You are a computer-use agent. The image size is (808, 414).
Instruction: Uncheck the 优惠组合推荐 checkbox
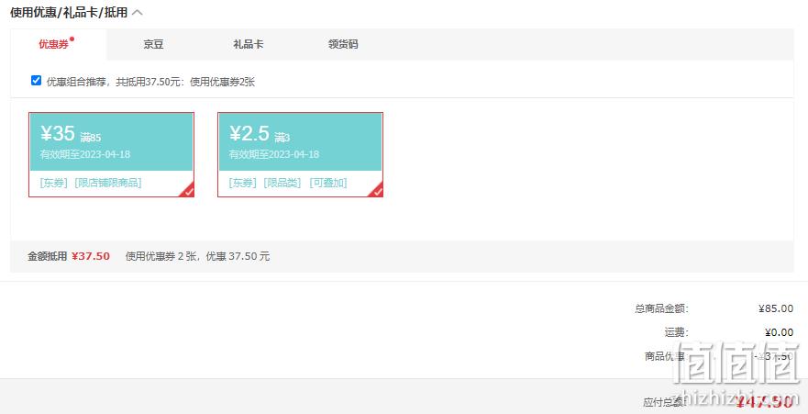point(36,81)
